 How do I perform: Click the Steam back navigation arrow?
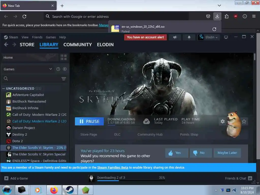6,45
